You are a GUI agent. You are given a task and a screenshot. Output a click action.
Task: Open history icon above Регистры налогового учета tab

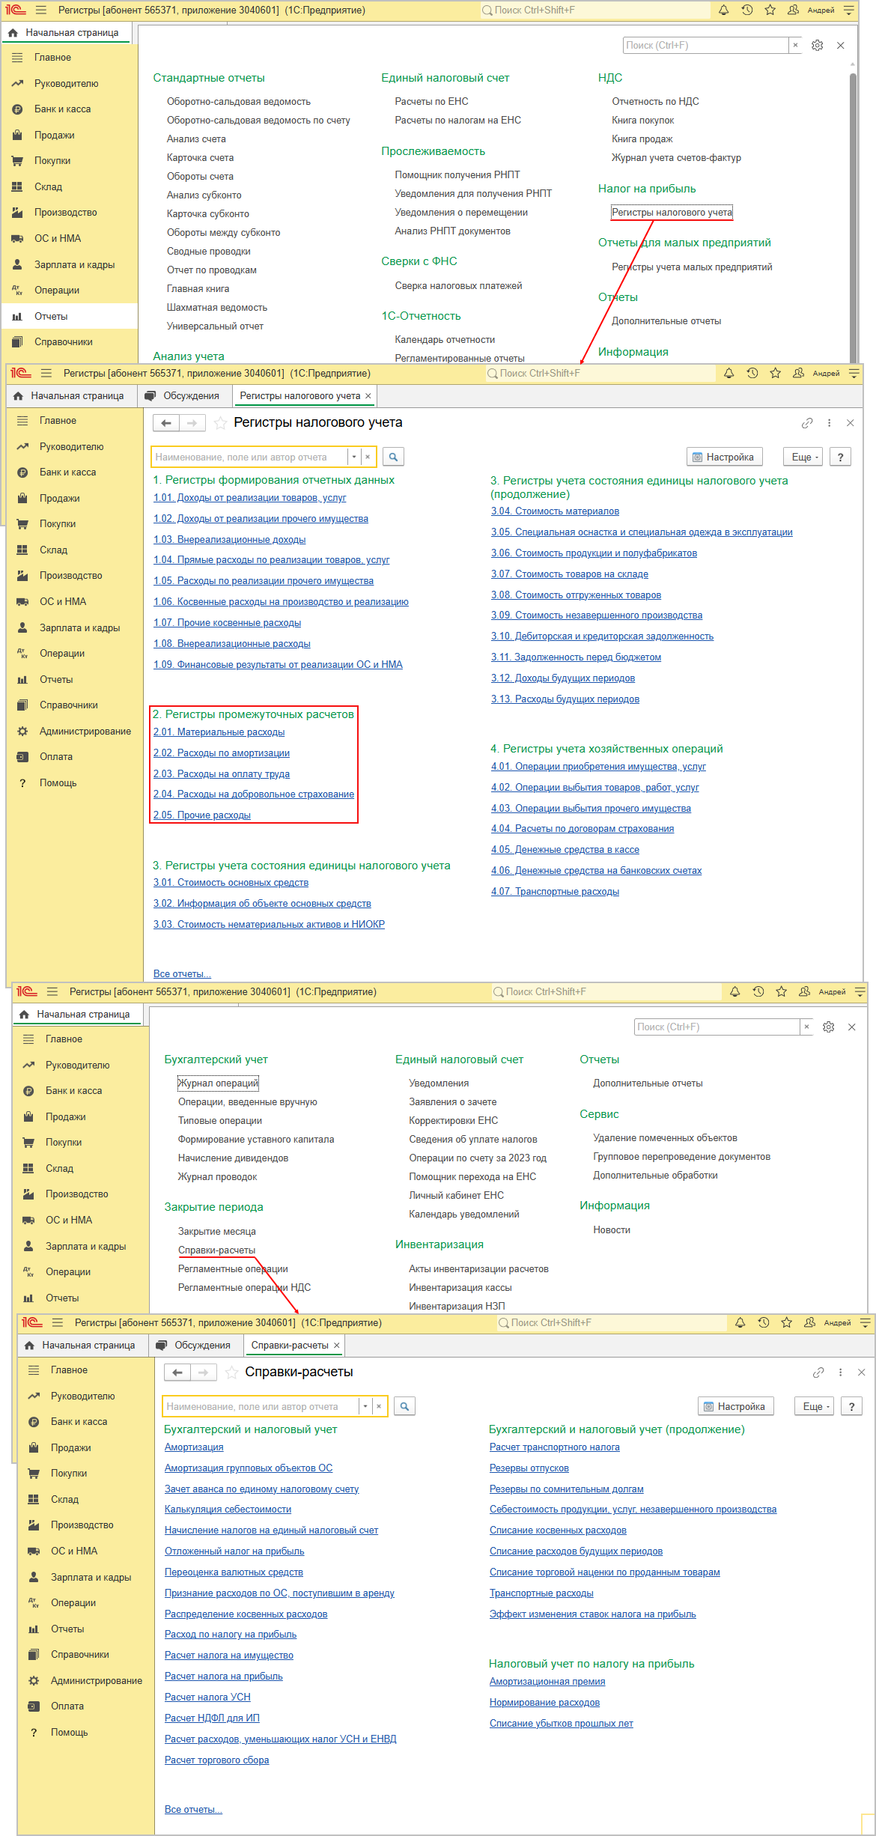click(752, 373)
